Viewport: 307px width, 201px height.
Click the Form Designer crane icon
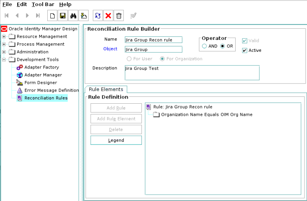pos(20,83)
